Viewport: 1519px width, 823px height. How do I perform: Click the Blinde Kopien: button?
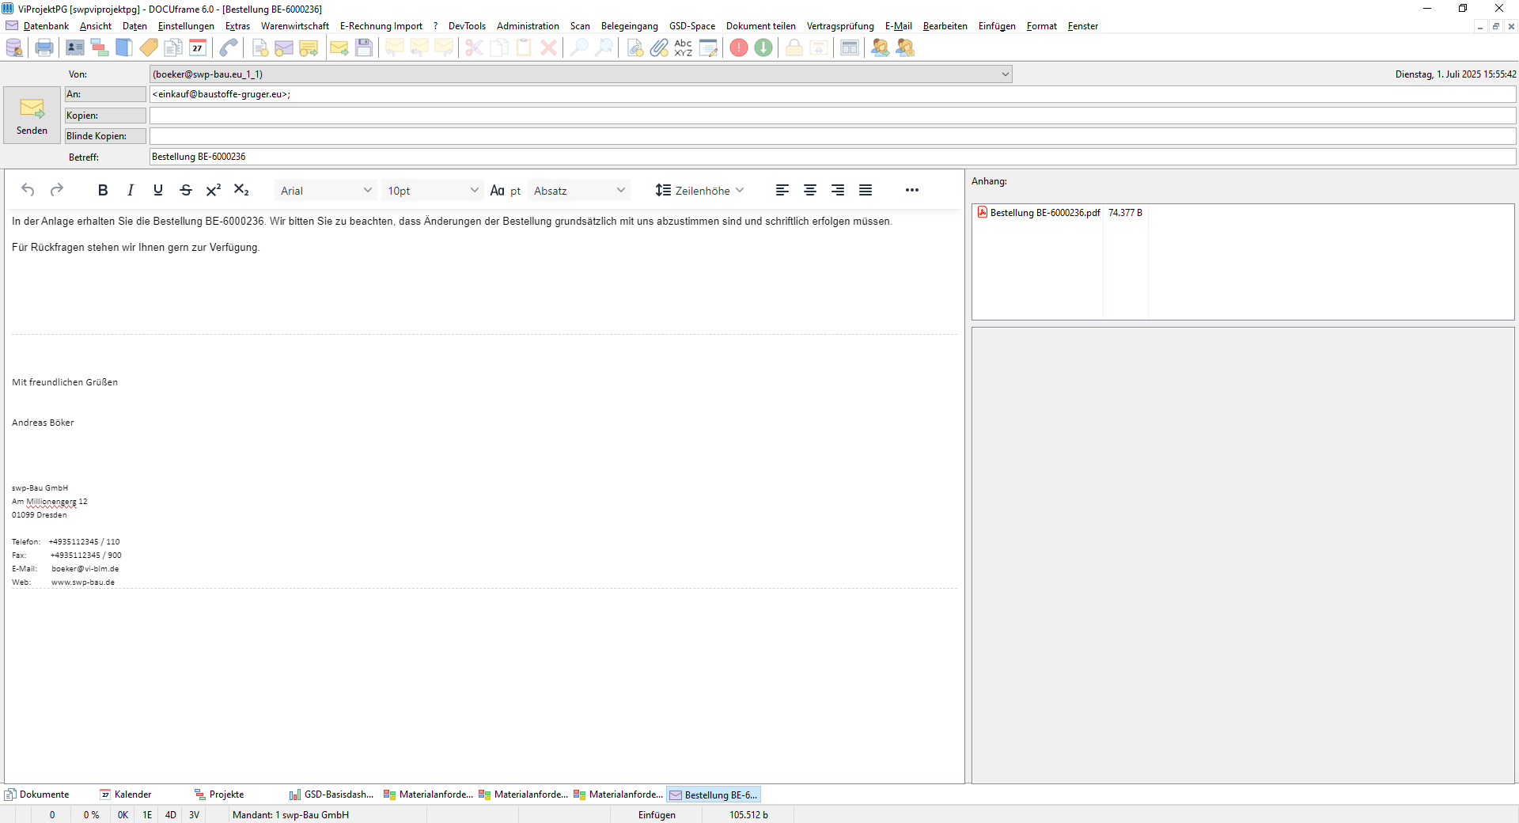[105, 136]
